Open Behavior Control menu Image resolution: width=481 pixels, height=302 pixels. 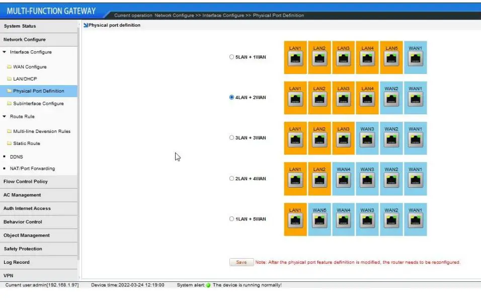(x=39, y=222)
